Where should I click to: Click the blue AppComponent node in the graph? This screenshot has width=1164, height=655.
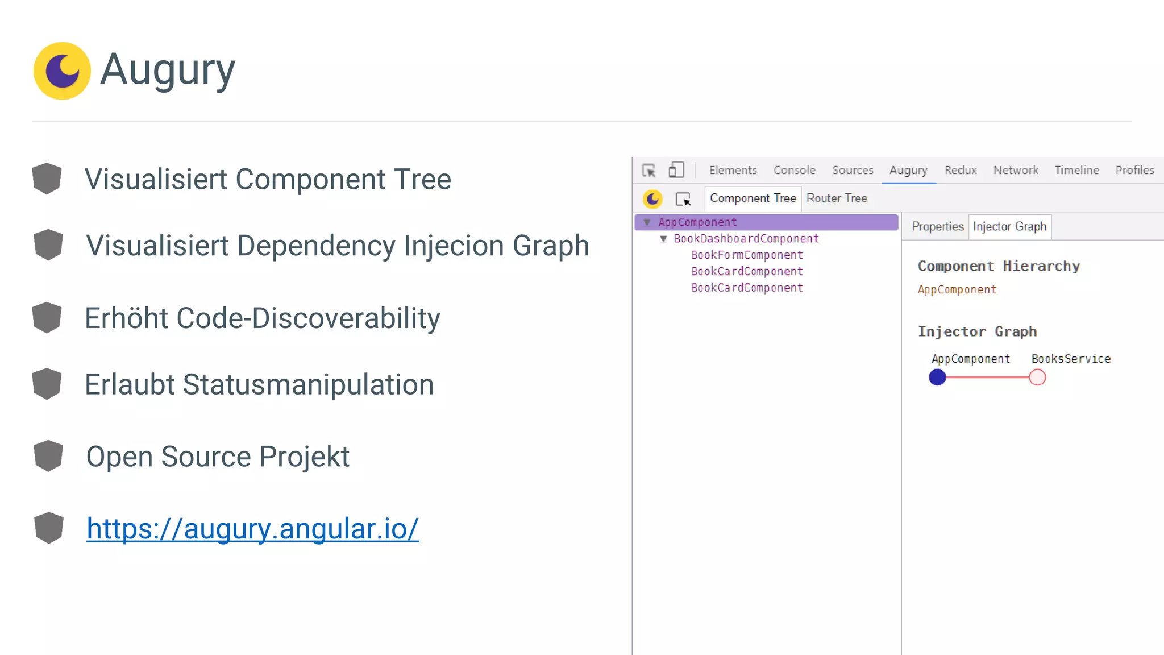(x=937, y=377)
